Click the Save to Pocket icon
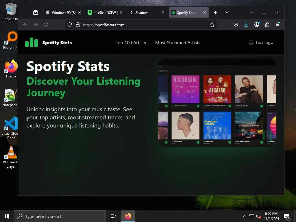 point(236,25)
